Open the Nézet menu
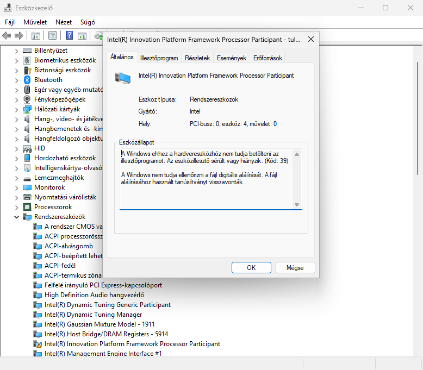The height and width of the screenshot is (370, 423). pyautogui.click(x=64, y=22)
